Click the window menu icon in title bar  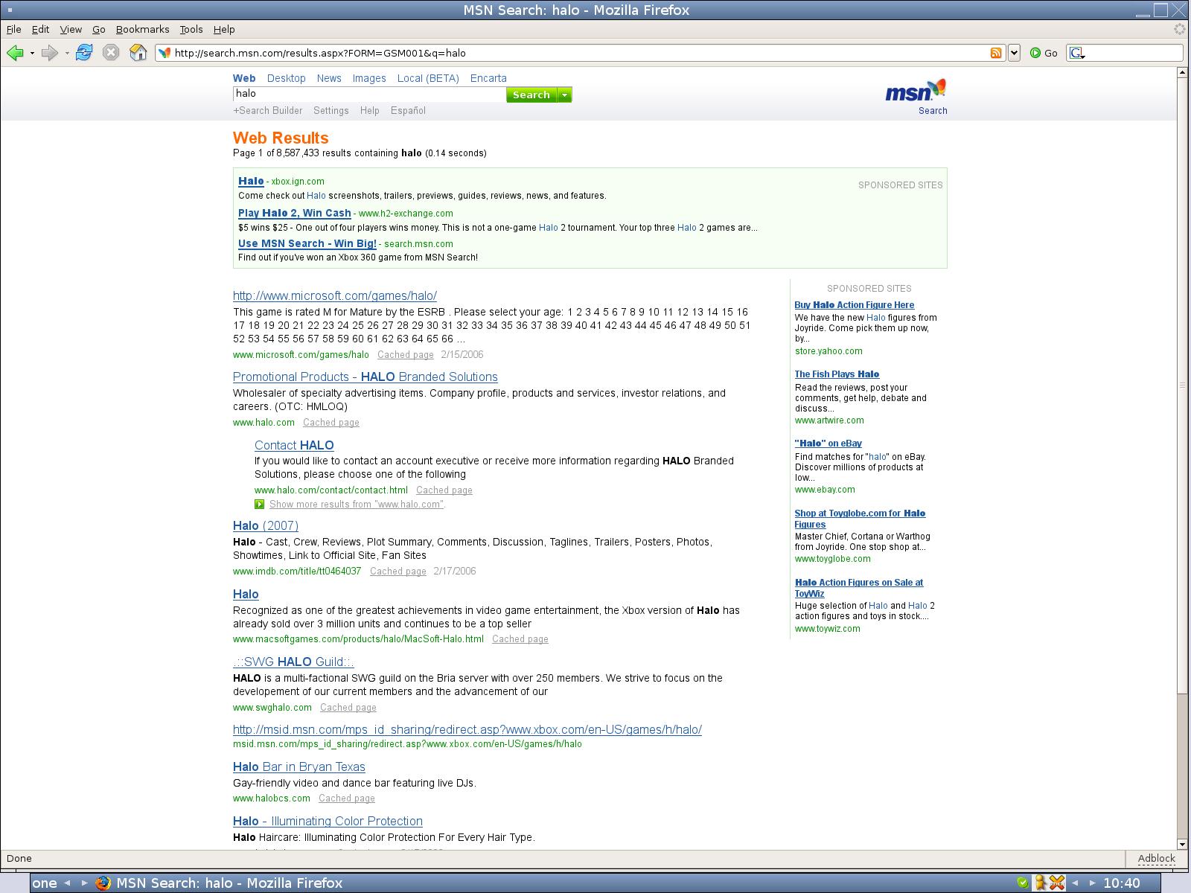pos(9,10)
